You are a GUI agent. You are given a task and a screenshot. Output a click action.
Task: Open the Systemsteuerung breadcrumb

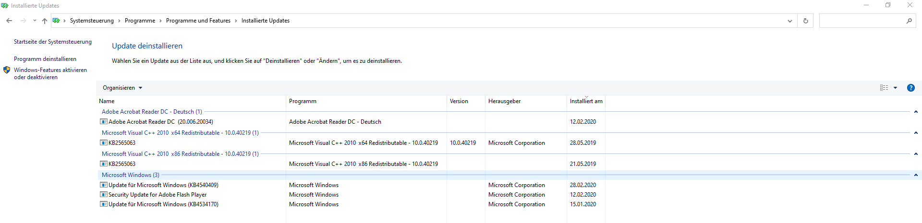click(x=92, y=21)
